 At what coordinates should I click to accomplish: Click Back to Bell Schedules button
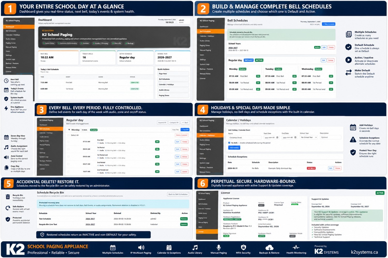coord(178,194)
